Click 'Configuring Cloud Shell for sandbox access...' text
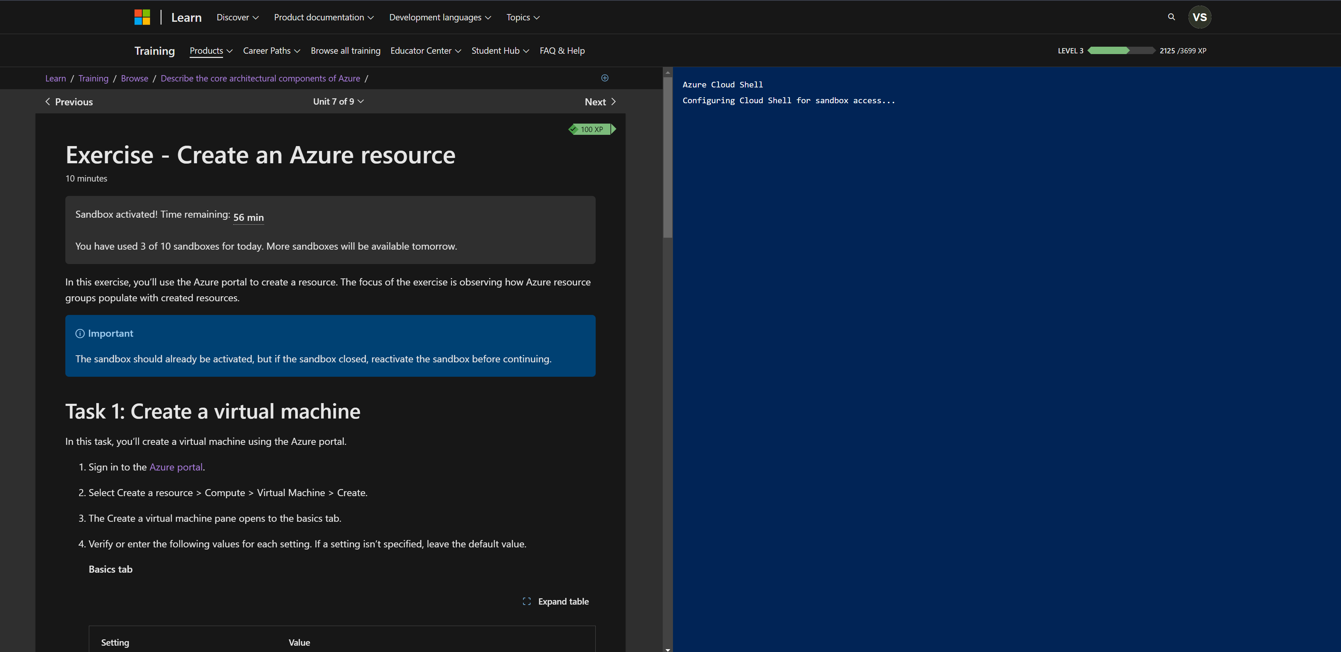Image resolution: width=1341 pixels, height=652 pixels. click(x=789, y=100)
